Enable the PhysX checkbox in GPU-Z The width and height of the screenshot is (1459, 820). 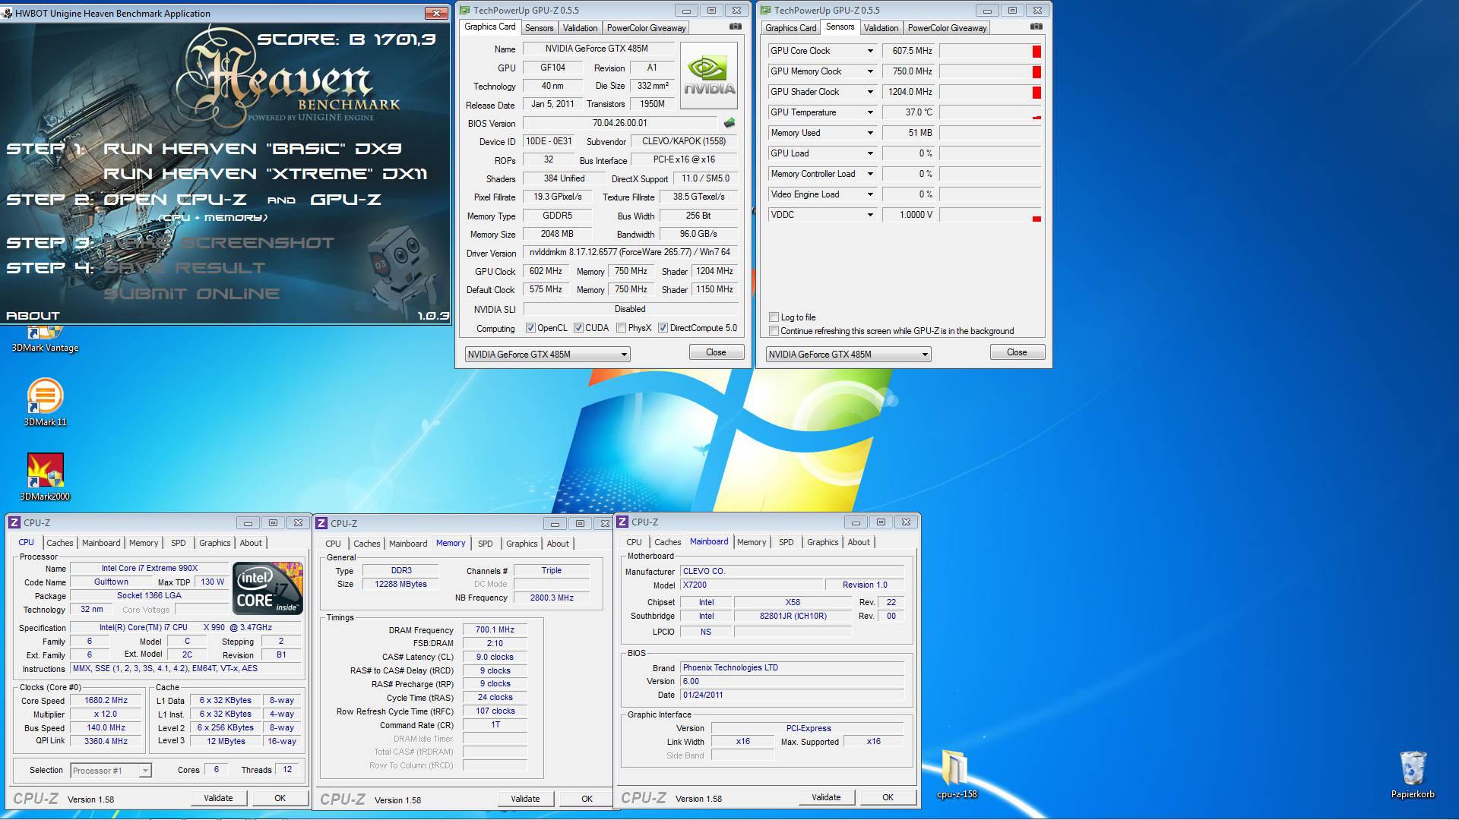(x=622, y=328)
